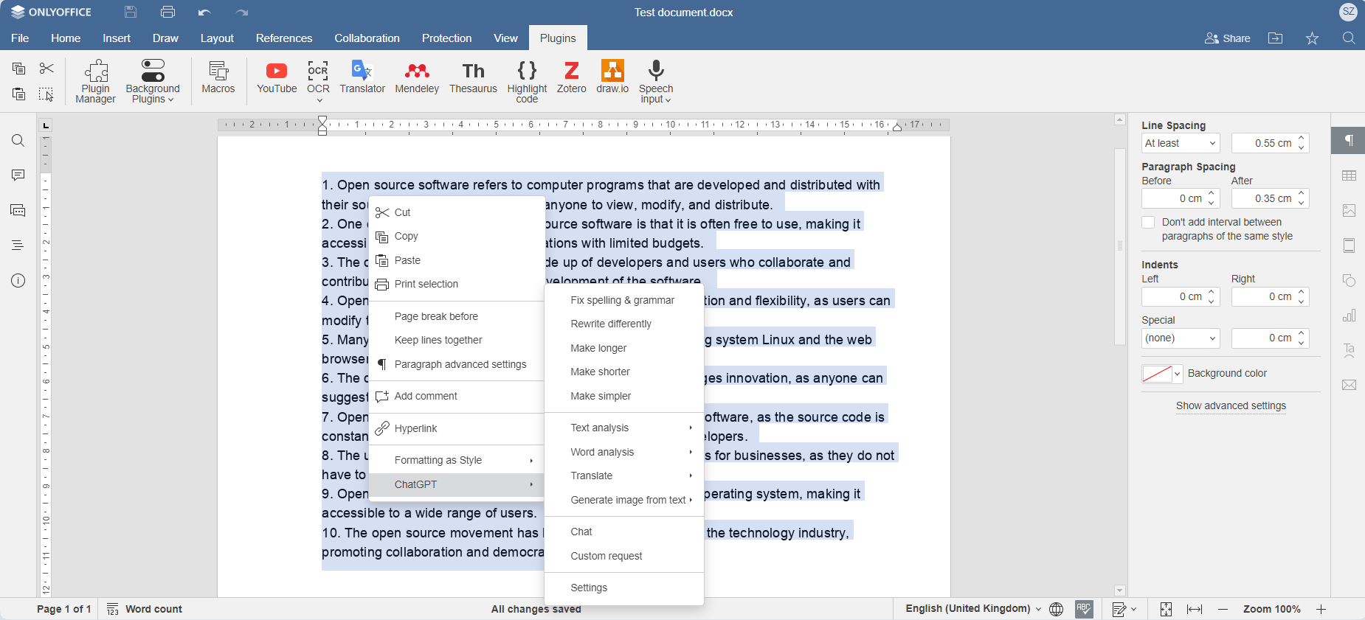Screen dimensions: 1365x620
Task: Open the YouTube plugin
Action: point(277,77)
